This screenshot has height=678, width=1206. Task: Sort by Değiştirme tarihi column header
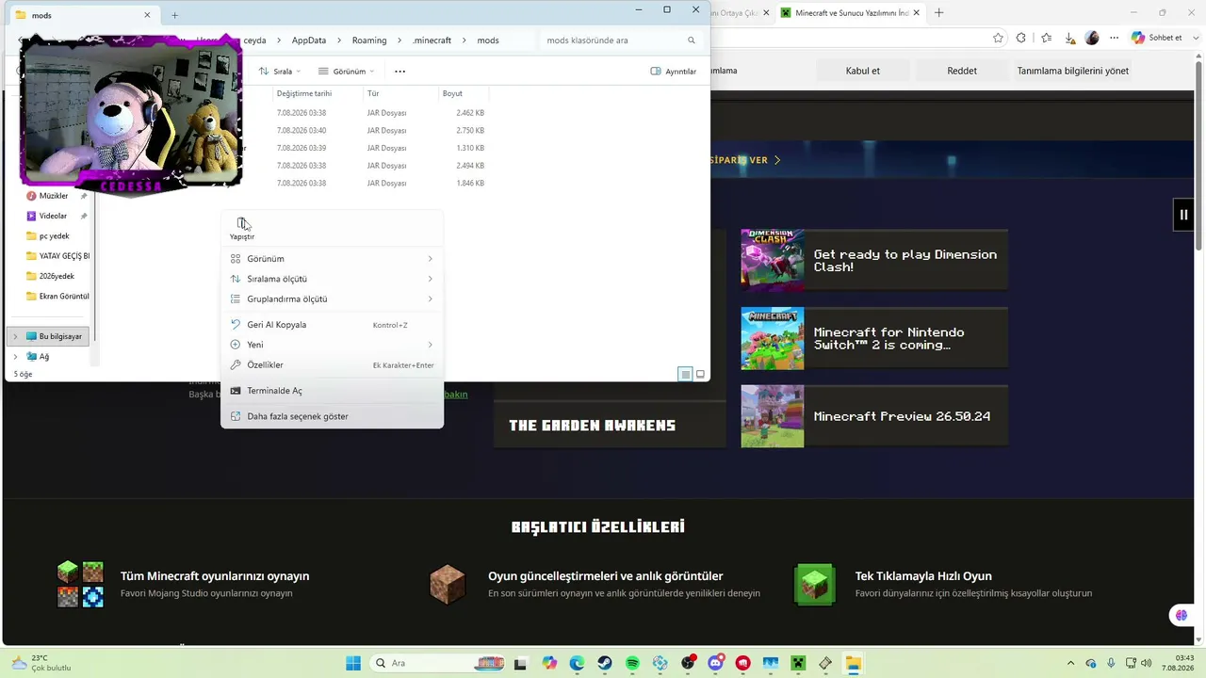[x=318, y=94]
